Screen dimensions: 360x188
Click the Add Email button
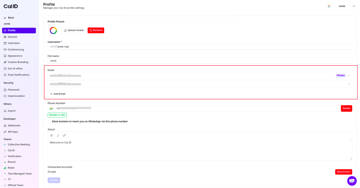[58, 94]
